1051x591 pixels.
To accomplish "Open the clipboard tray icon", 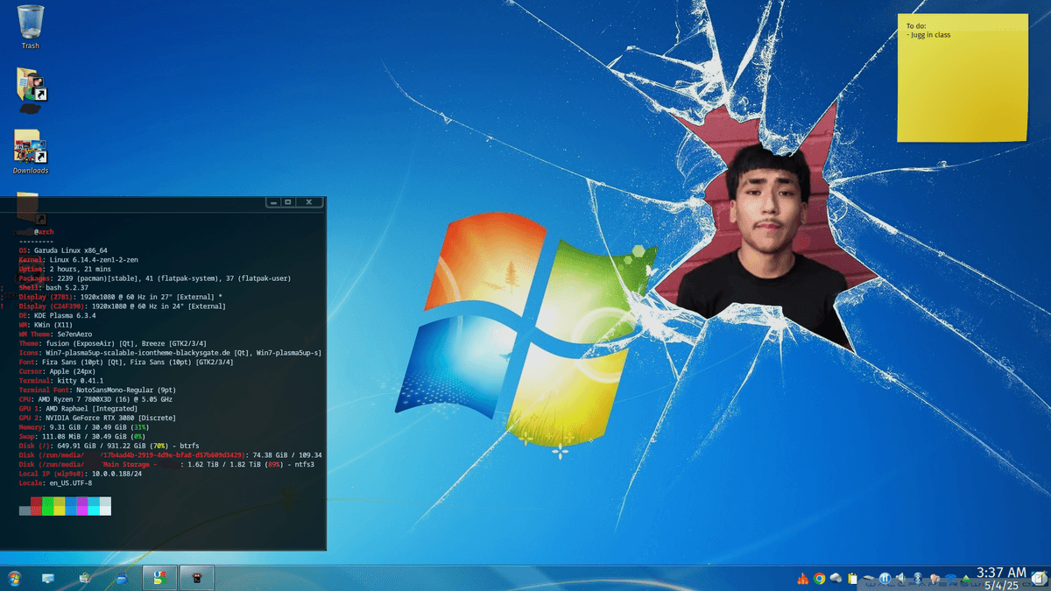I will tap(852, 578).
